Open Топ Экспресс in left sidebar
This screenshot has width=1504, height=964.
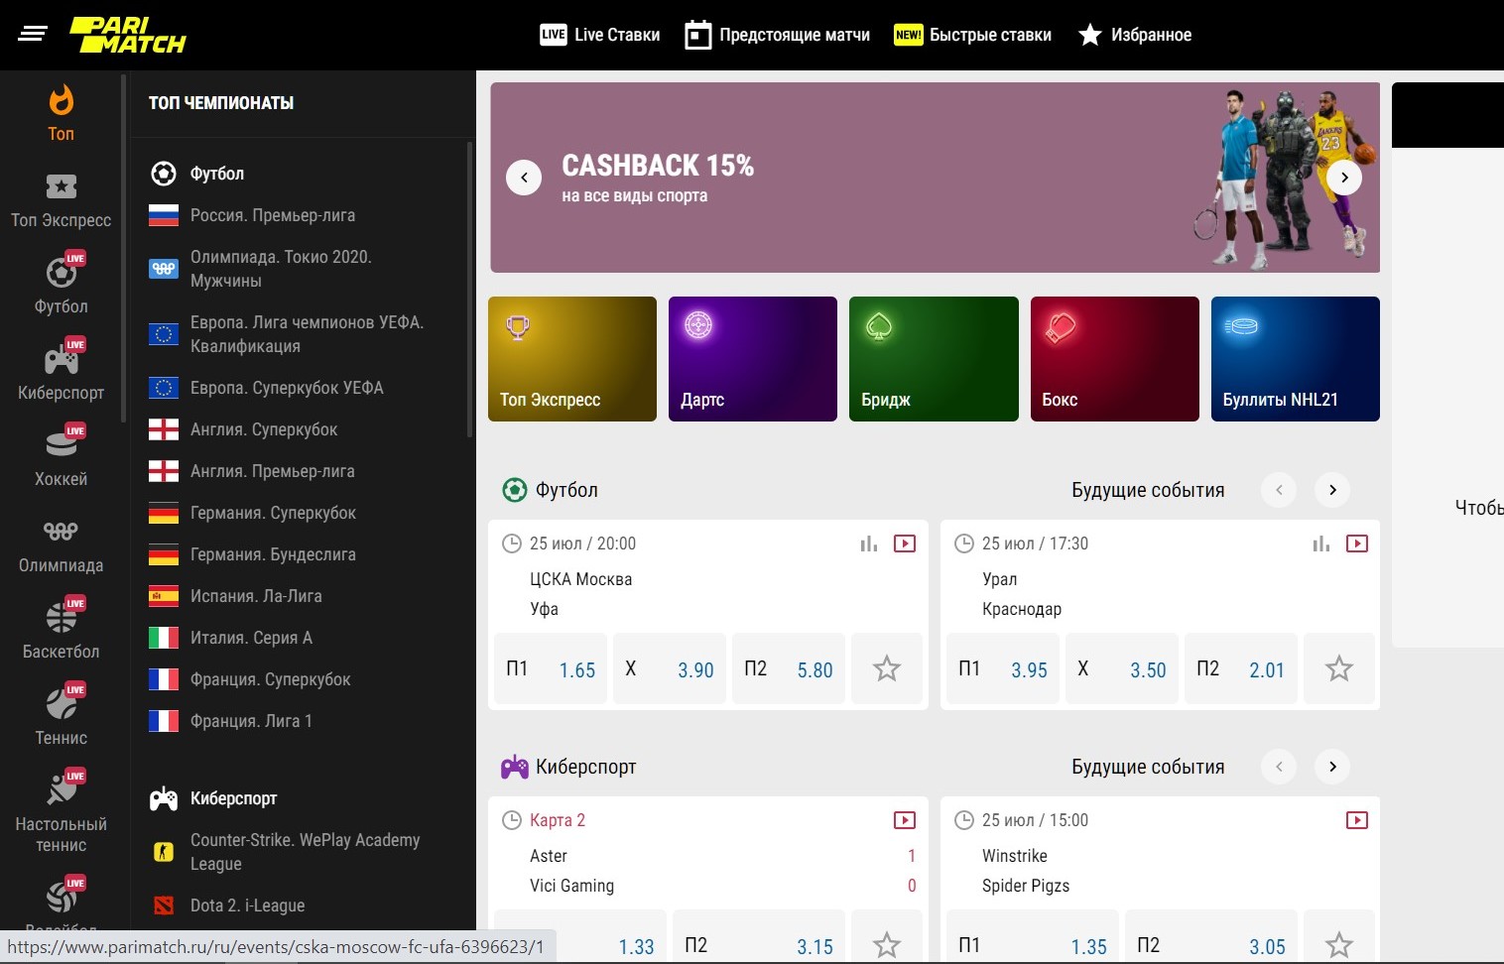tap(62, 200)
